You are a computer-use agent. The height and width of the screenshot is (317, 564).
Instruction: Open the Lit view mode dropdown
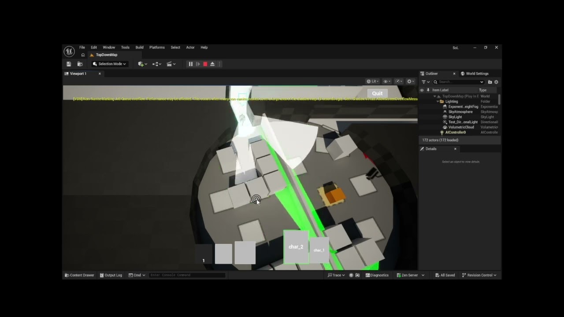[373, 81]
